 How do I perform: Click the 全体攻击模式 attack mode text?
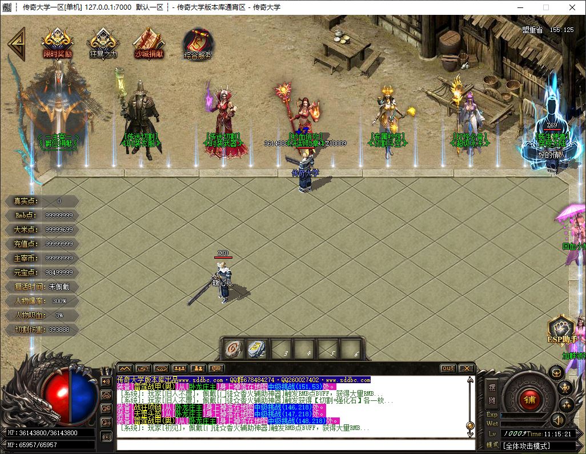point(527,446)
